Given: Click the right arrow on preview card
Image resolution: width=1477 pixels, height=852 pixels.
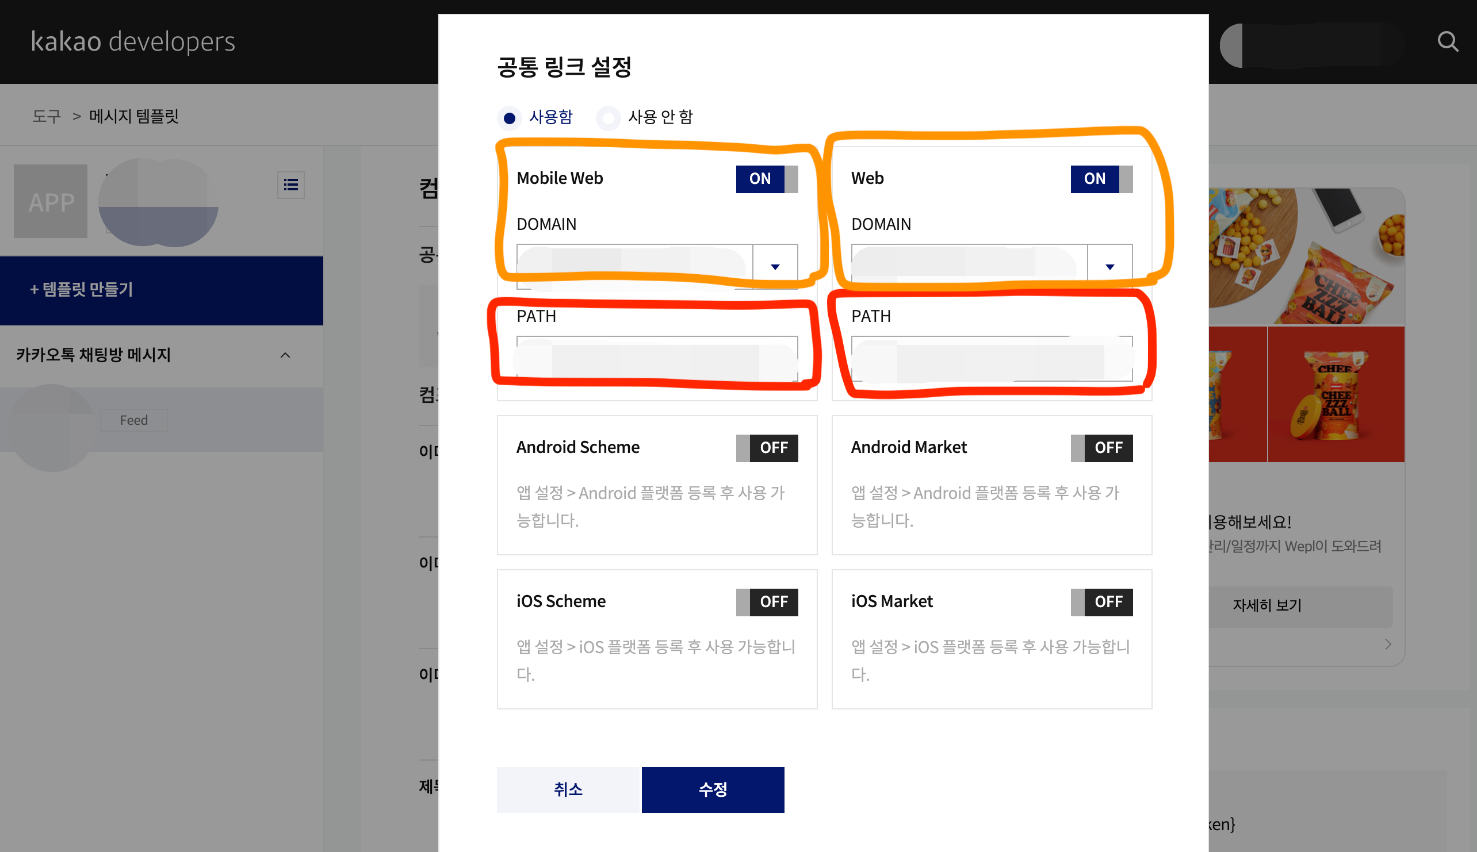Looking at the screenshot, I should [1388, 644].
